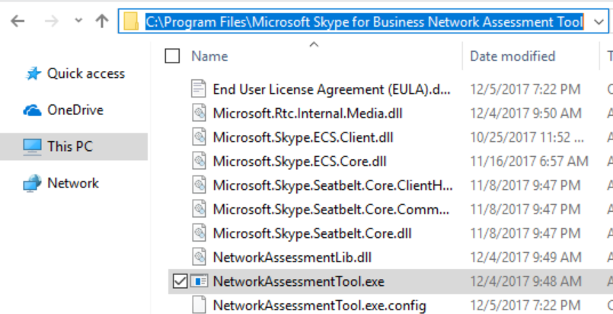Viewport: 613px width, 314px height.
Task: Uncheck the NetworkAssessmentTool.exe checkbox
Action: click(180, 281)
